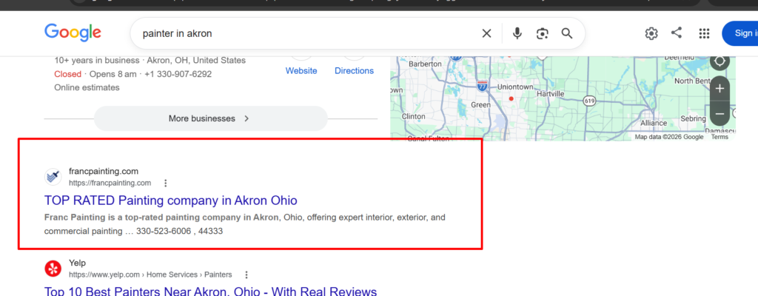Click the Clinton label on the map
758x296 pixels.
click(x=413, y=117)
